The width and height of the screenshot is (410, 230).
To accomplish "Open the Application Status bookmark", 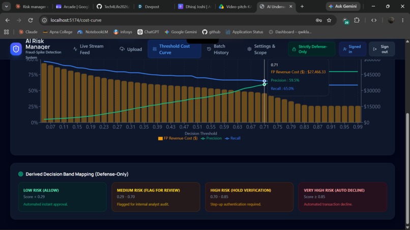I will pyautogui.click(x=244, y=32).
